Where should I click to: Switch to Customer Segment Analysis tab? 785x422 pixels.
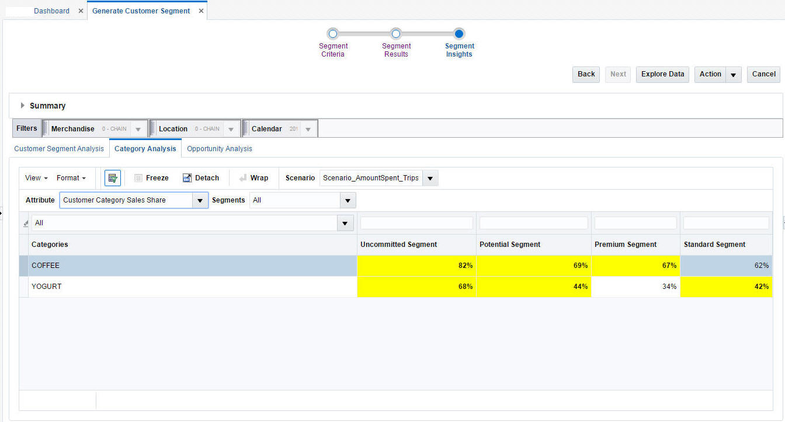click(59, 149)
